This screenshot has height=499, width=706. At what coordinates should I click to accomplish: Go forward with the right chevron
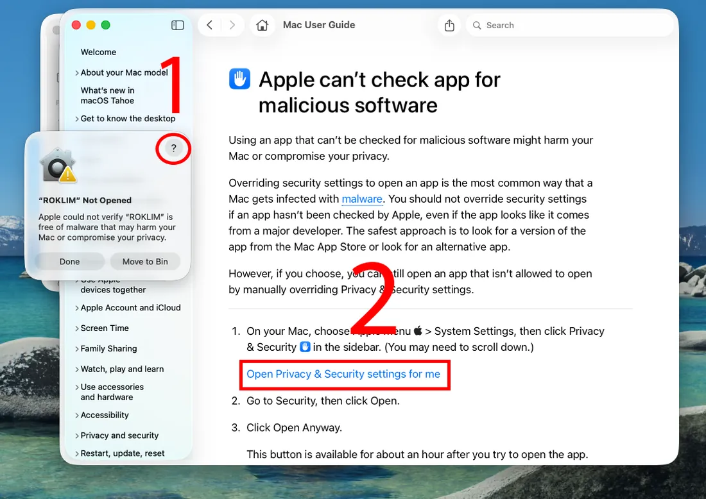click(232, 25)
